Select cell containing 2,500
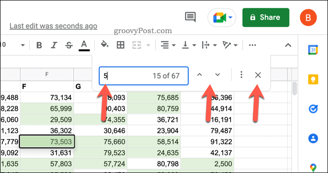This screenshot has width=328, height=173. click(x=207, y=164)
